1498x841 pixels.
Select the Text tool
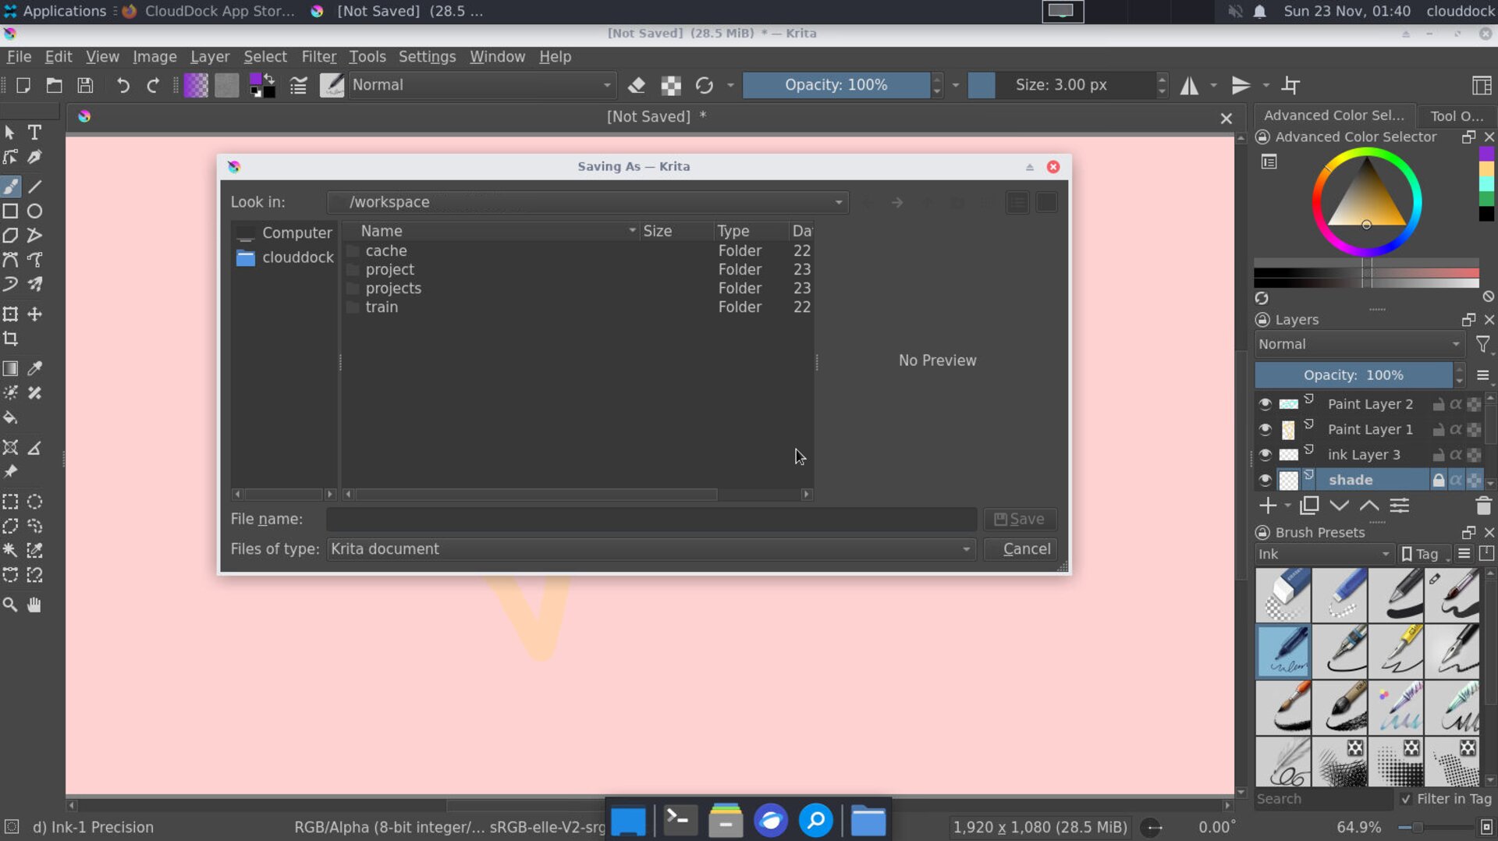click(x=34, y=133)
